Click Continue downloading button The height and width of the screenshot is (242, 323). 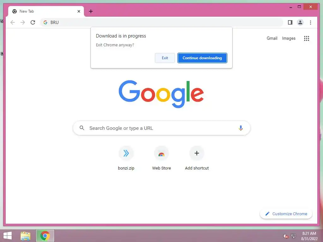[202, 58]
